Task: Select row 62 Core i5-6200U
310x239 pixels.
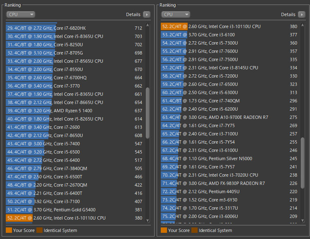Action: (x=230, y=109)
